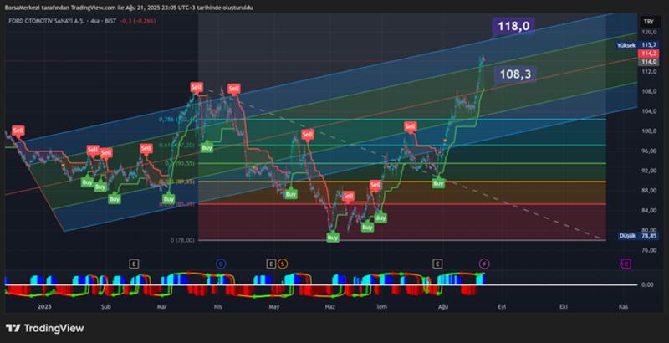669x343 pixels.
Task: Click the orange S split marker
Action: [x=282, y=264]
